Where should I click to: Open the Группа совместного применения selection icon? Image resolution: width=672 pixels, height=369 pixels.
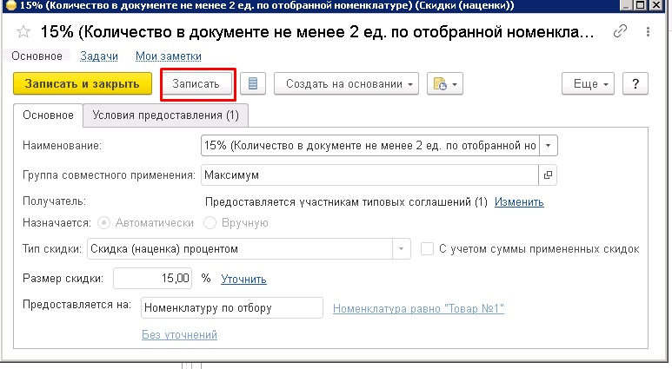coord(548,175)
